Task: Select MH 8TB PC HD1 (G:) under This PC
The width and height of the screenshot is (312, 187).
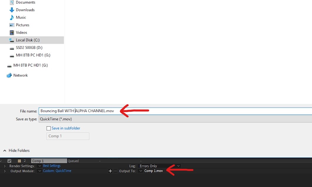Action: coord(33,55)
